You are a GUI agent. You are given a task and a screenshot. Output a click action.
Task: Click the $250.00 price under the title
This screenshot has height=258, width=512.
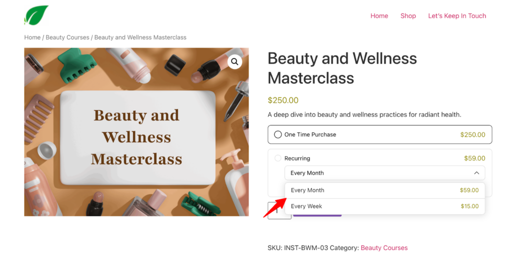283,100
